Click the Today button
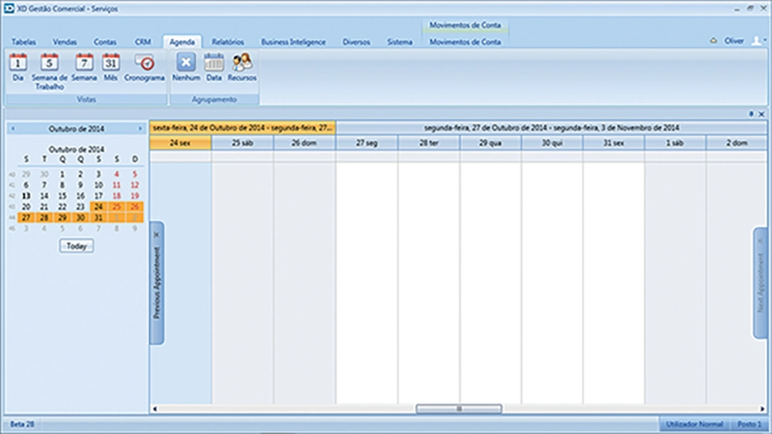 tap(76, 246)
